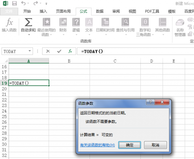Expand the Financial functions dropdown arrow
This screenshot has width=194, height=159.
pyautogui.click(x=63, y=35)
